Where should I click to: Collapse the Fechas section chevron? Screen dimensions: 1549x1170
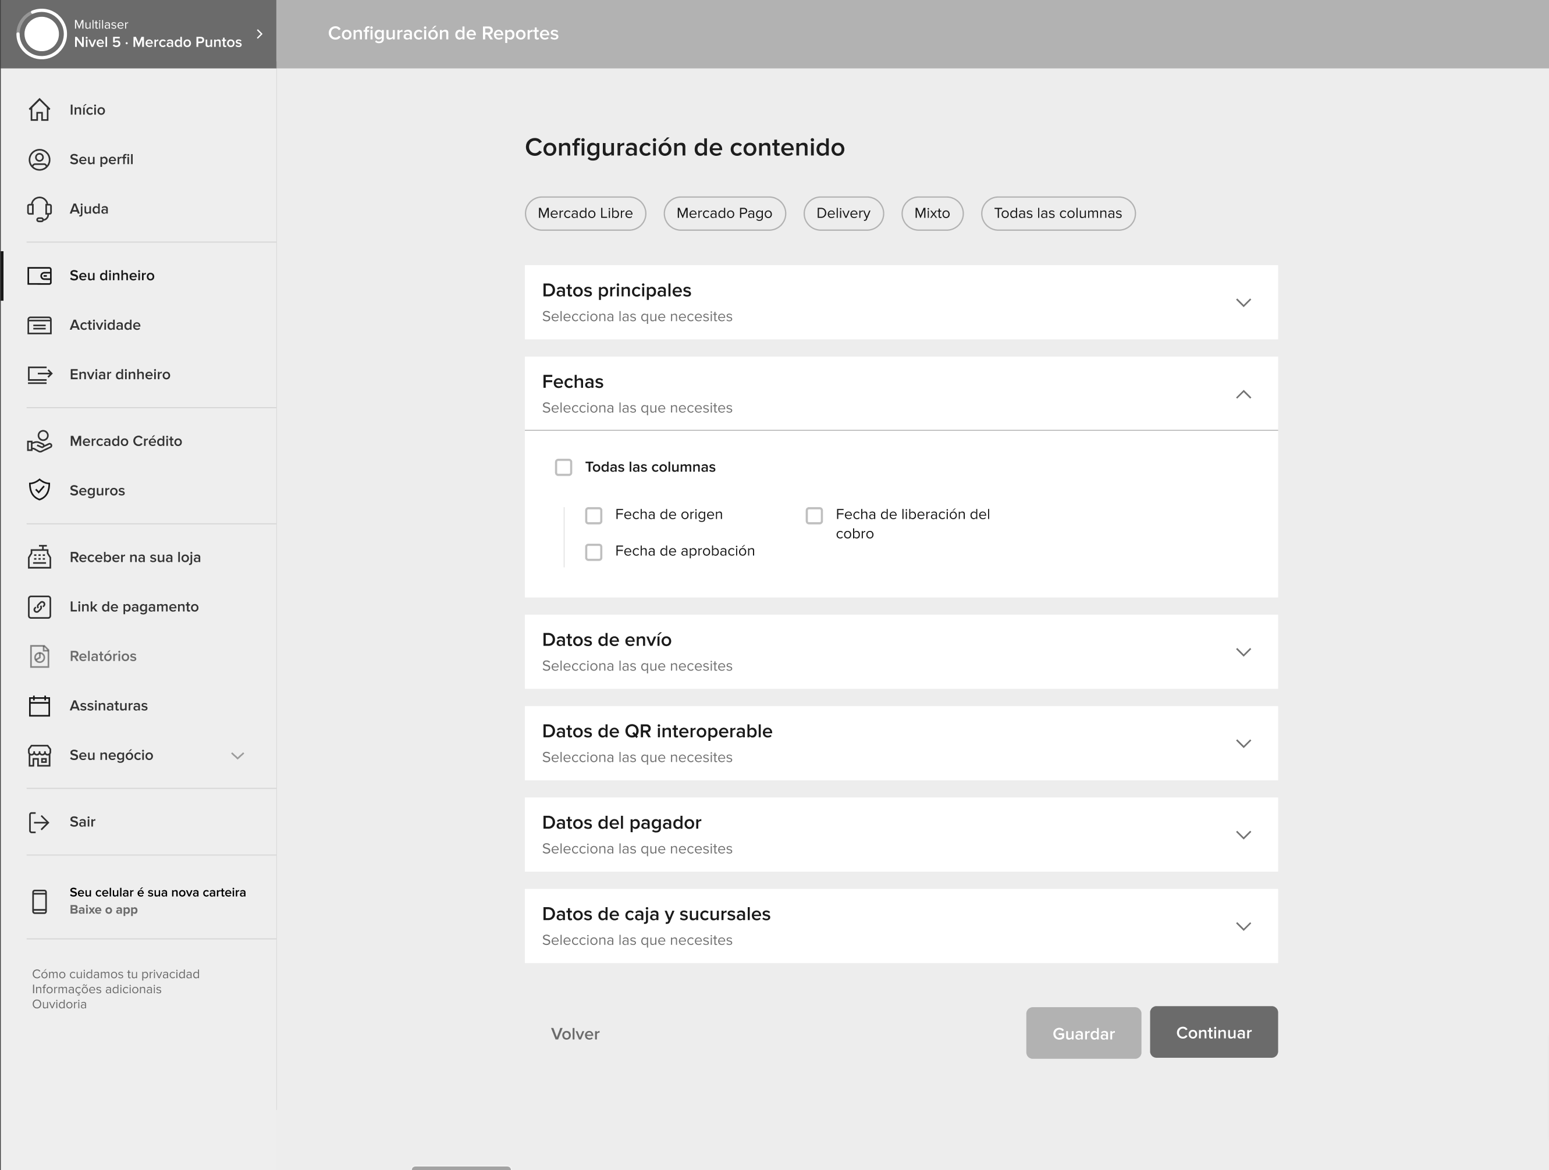click(1243, 395)
